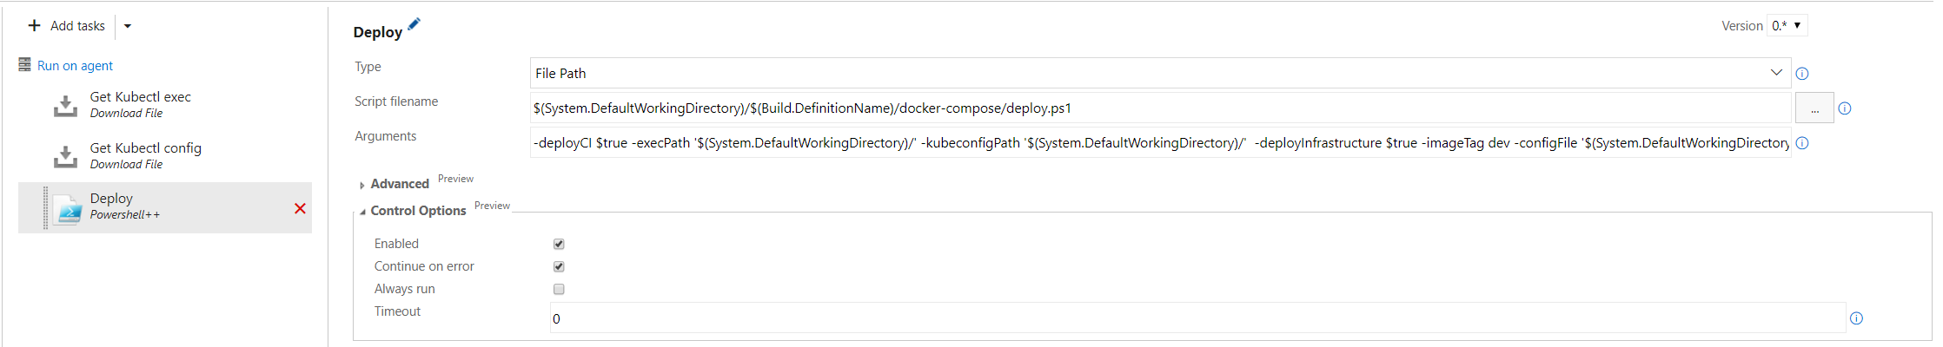The image size is (1943, 347).
Task: Click the Deploy Powershell task icon
Action: (x=67, y=209)
